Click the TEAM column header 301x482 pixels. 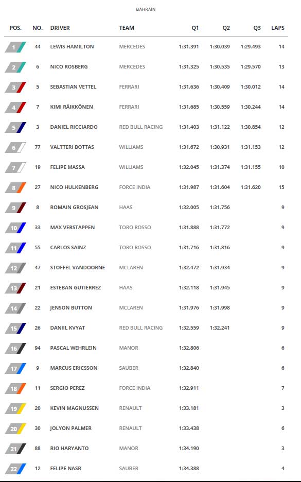(x=127, y=28)
